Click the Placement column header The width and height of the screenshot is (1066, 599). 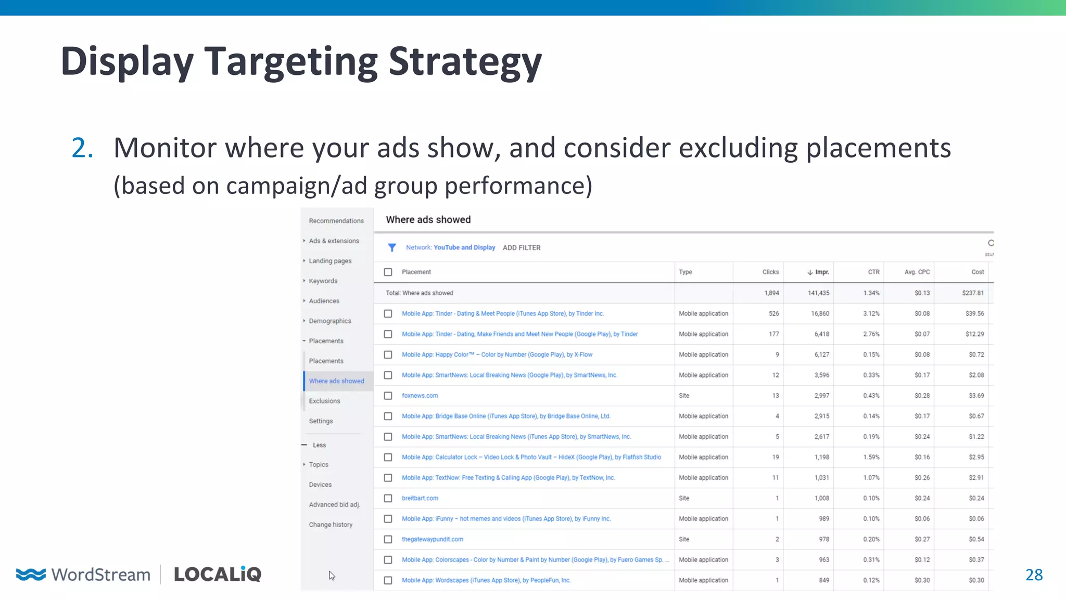pyautogui.click(x=416, y=272)
